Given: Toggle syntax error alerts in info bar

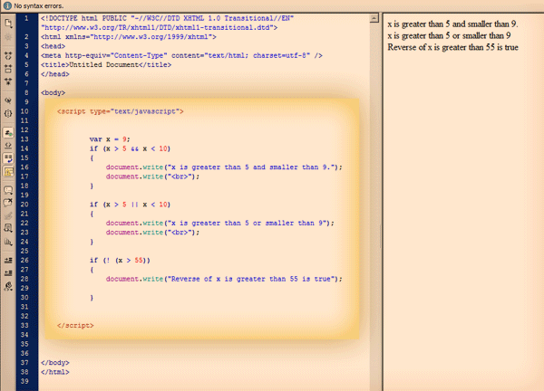Looking at the screenshot, I should 8,171.
